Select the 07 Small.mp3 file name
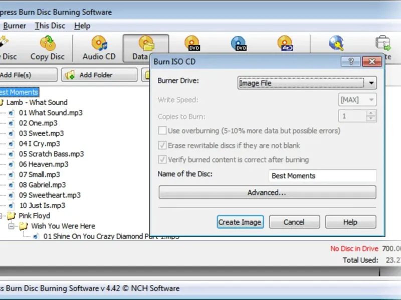 pyautogui.click(x=40, y=174)
